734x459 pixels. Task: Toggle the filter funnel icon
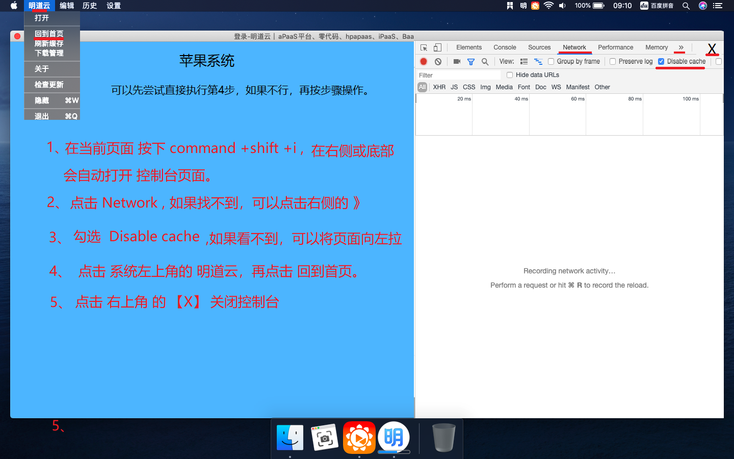tap(471, 62)
